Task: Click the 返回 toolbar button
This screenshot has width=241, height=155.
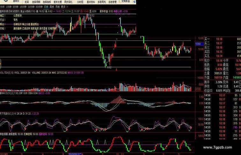Action: tap(27, 2)
